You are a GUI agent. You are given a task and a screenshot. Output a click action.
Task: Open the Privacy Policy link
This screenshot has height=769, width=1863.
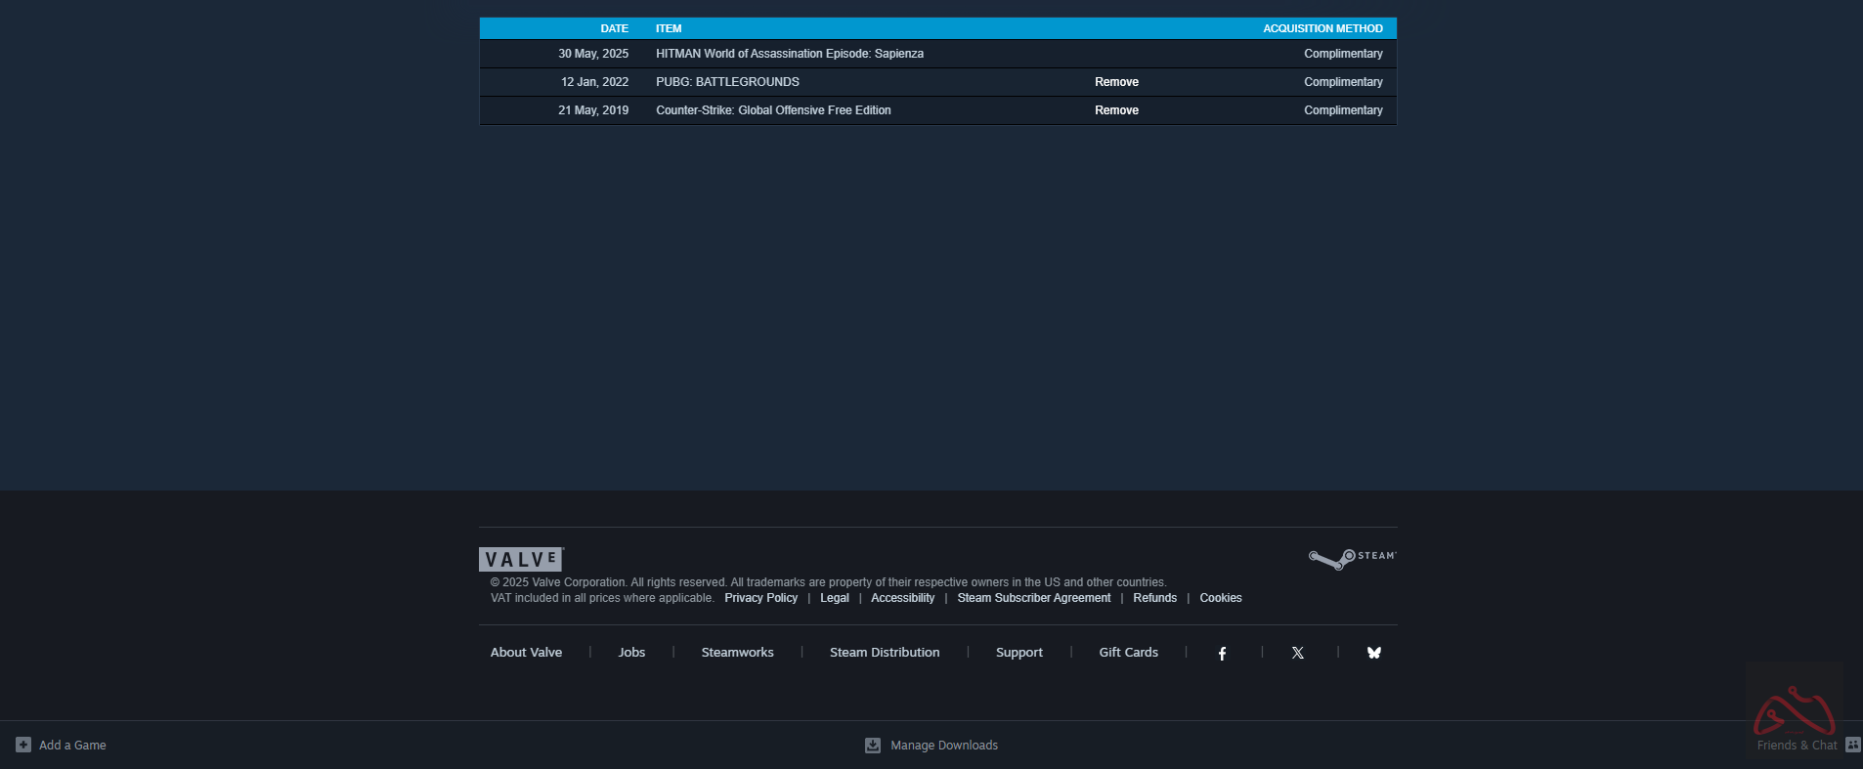click(x=760, y=598)
